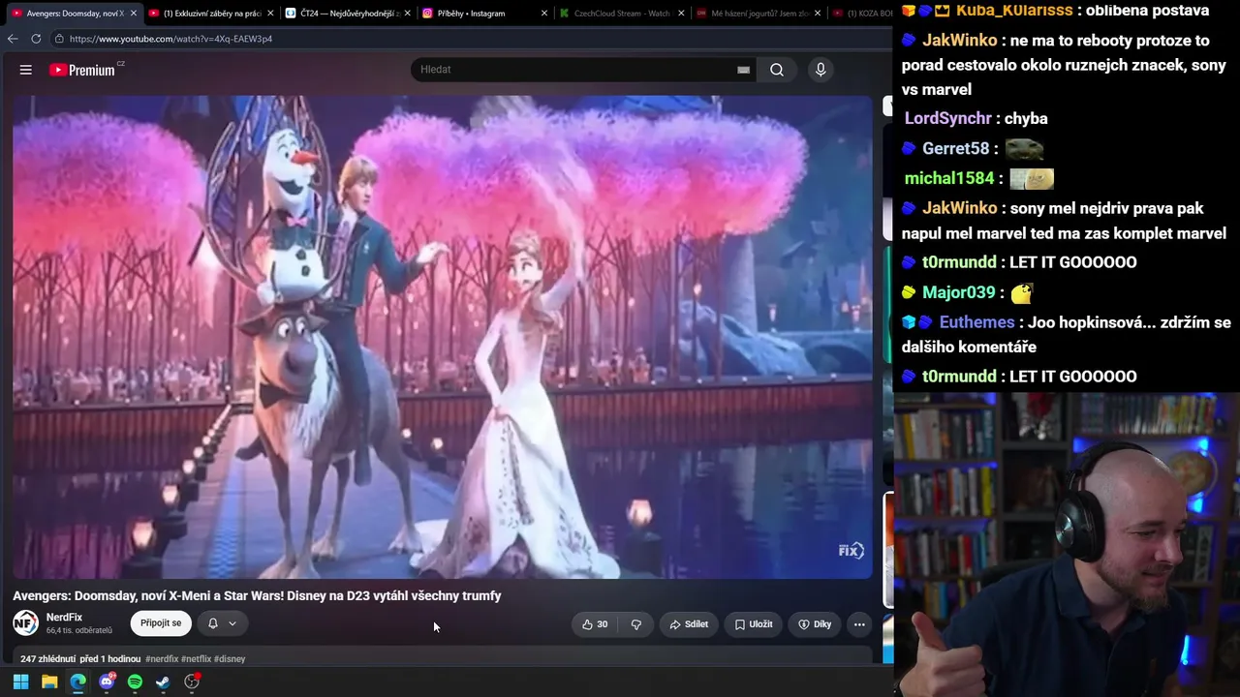This screenshot has width=1240, height=697.
Task: Open the on-screen keyboard in search box
Action: pyautogui.click(x=743, y=70)
